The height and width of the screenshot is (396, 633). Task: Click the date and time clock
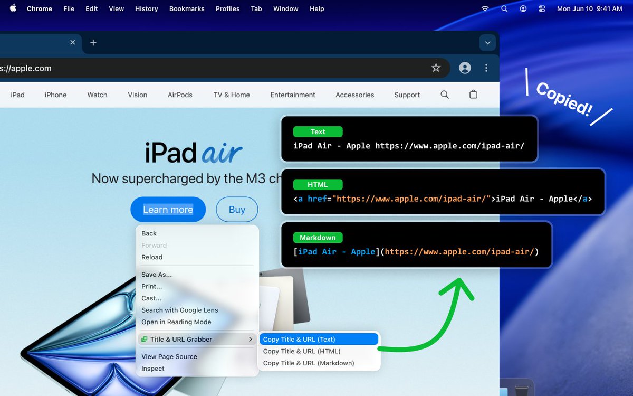(590, 9)
